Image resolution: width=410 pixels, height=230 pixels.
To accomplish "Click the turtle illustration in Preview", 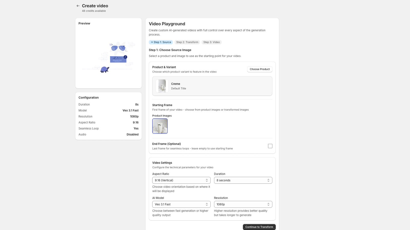I will click(x=105, y=70).
